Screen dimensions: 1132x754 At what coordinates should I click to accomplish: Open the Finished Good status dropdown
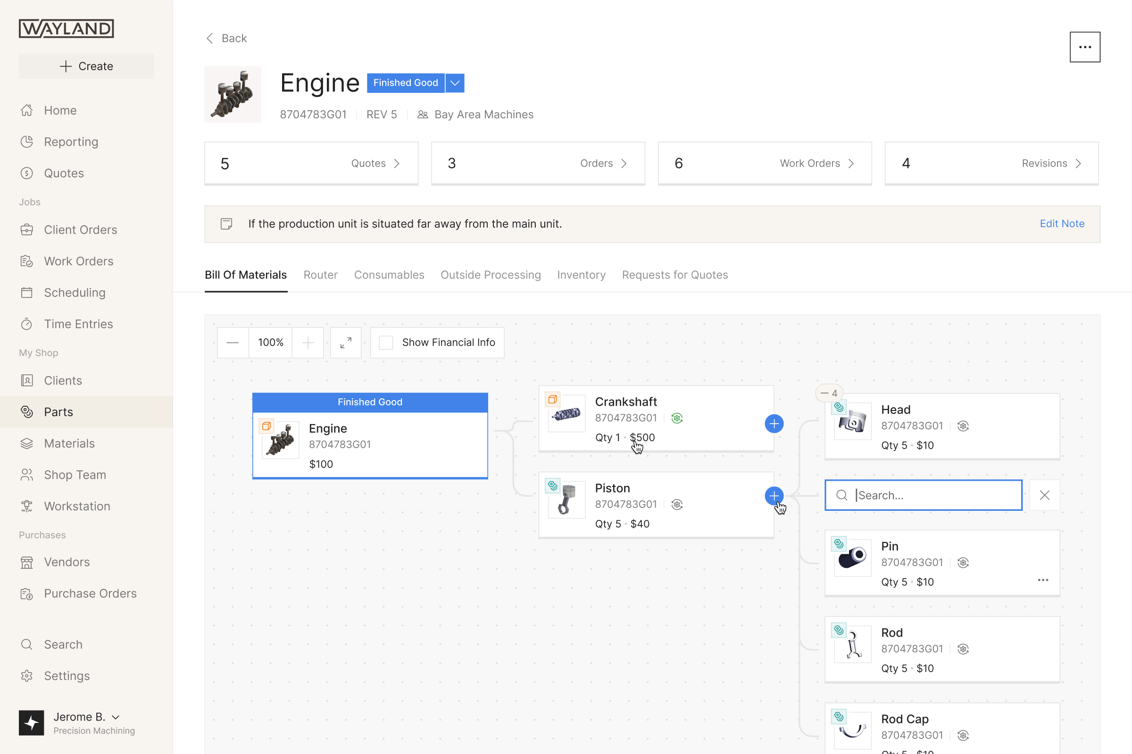[455, 83]
